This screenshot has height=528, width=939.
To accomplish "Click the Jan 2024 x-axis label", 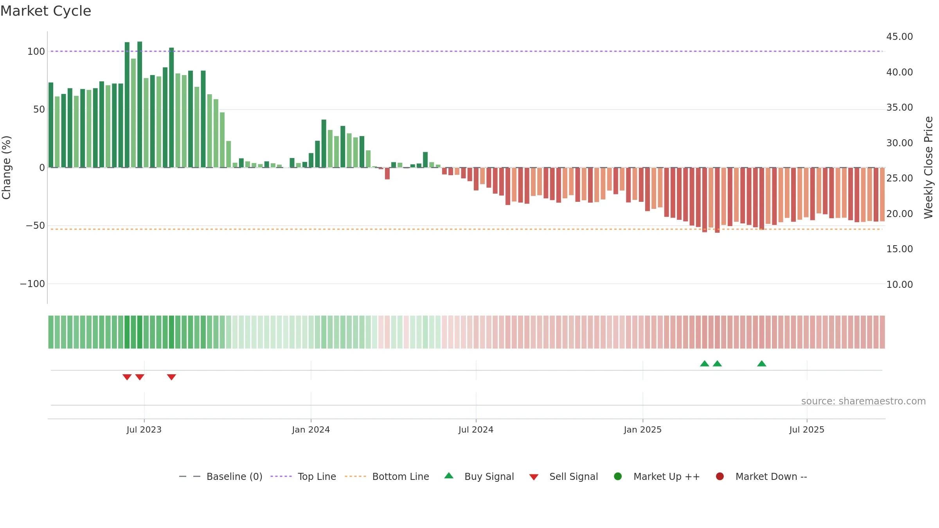I will [311, 430].
